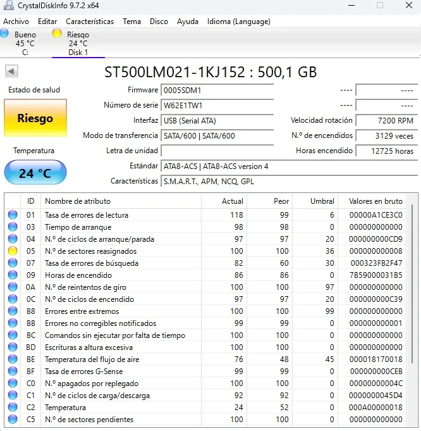Image resolution: width=421 pixels, height=431 pixels.
Task: Open the Disco menu
Action: click(159, 22)
